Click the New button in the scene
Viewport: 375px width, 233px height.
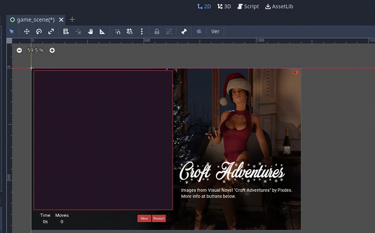(144, 219)
